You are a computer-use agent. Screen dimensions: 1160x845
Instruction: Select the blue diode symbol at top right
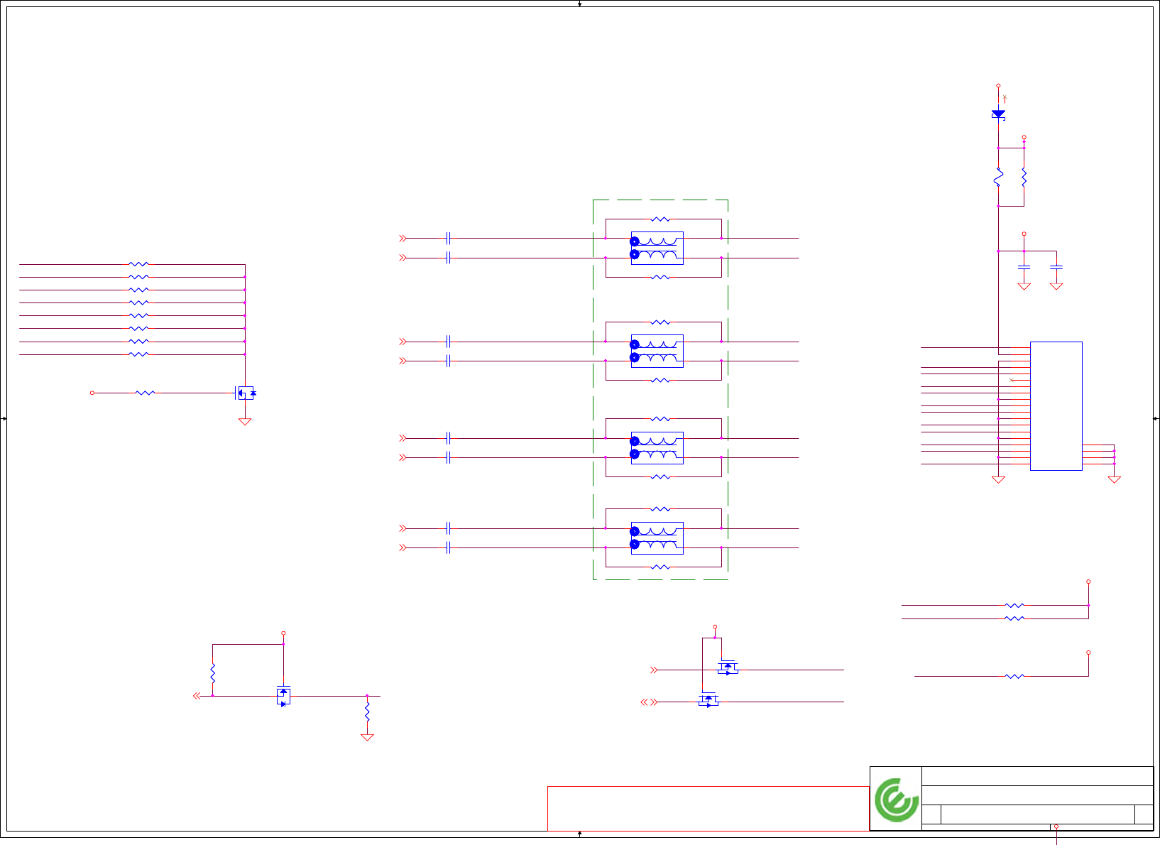pos(998,114)
